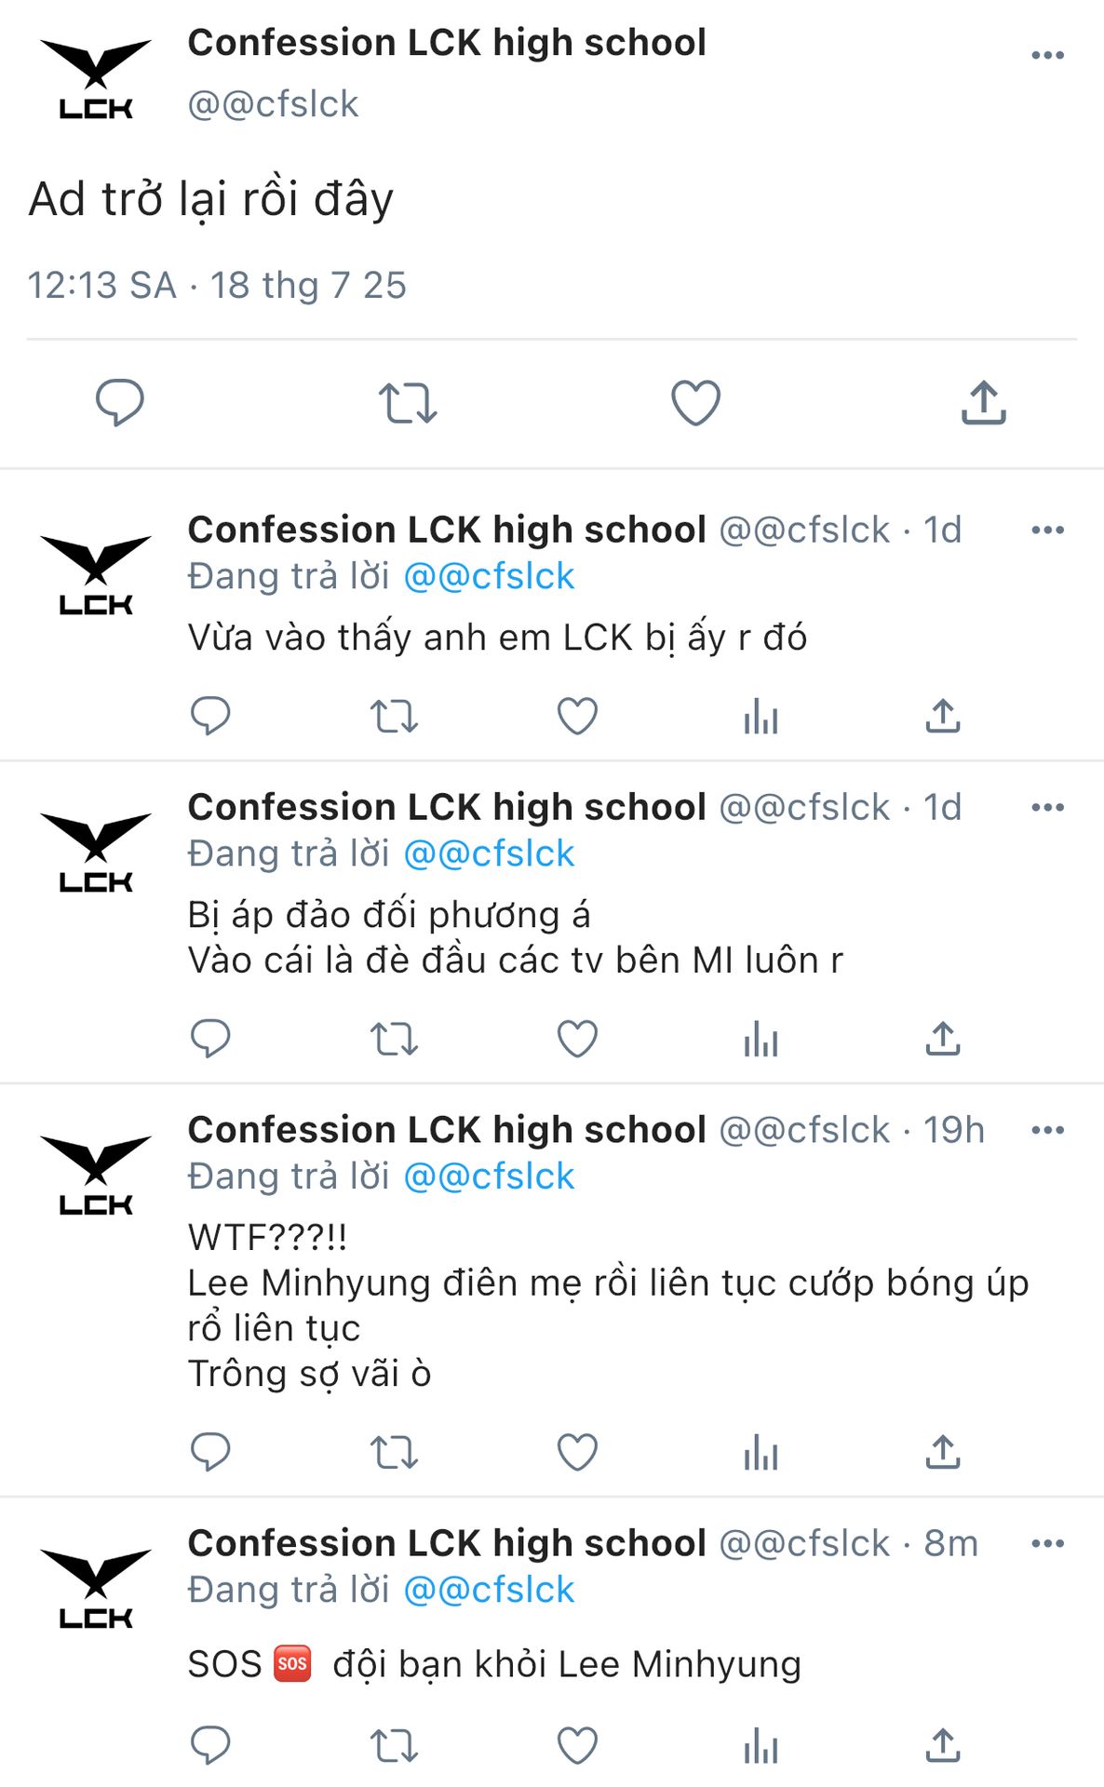
Task: Click 'Confession LCK high school' name in header
Action: [447, 43]
